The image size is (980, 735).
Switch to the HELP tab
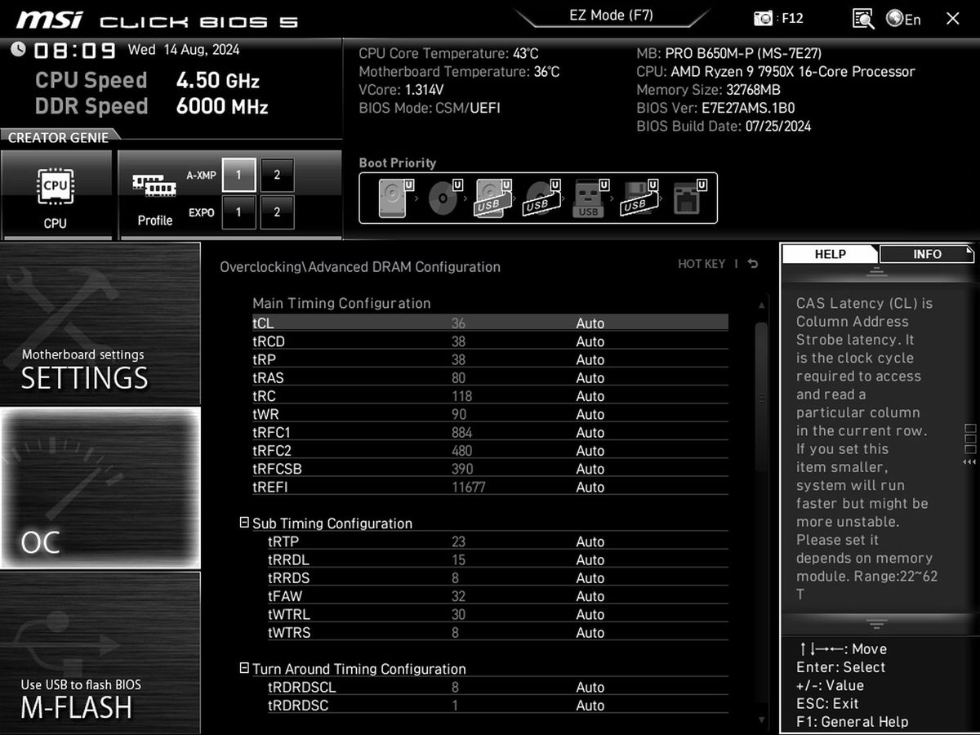[x=830, y=254]
